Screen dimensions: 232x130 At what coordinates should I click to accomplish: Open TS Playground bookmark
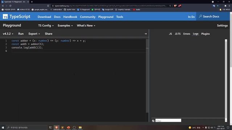[83, 10]
